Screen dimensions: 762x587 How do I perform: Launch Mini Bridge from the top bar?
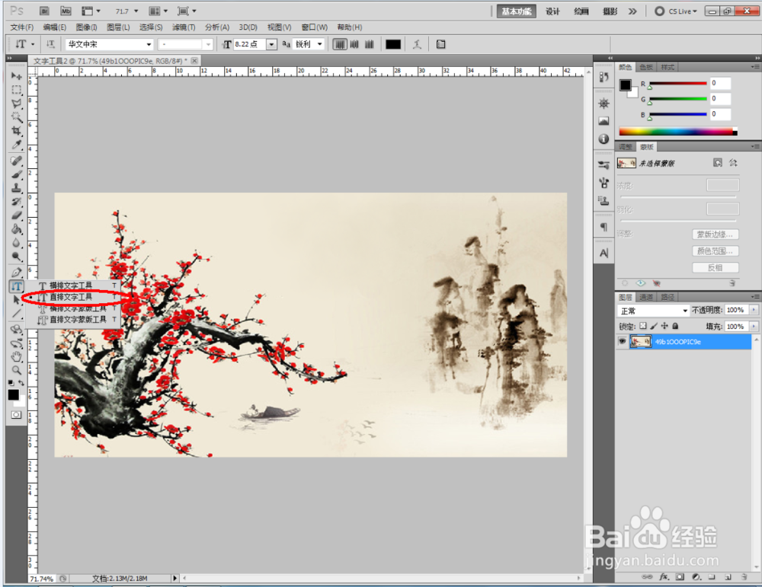click(x=66, y=11)
